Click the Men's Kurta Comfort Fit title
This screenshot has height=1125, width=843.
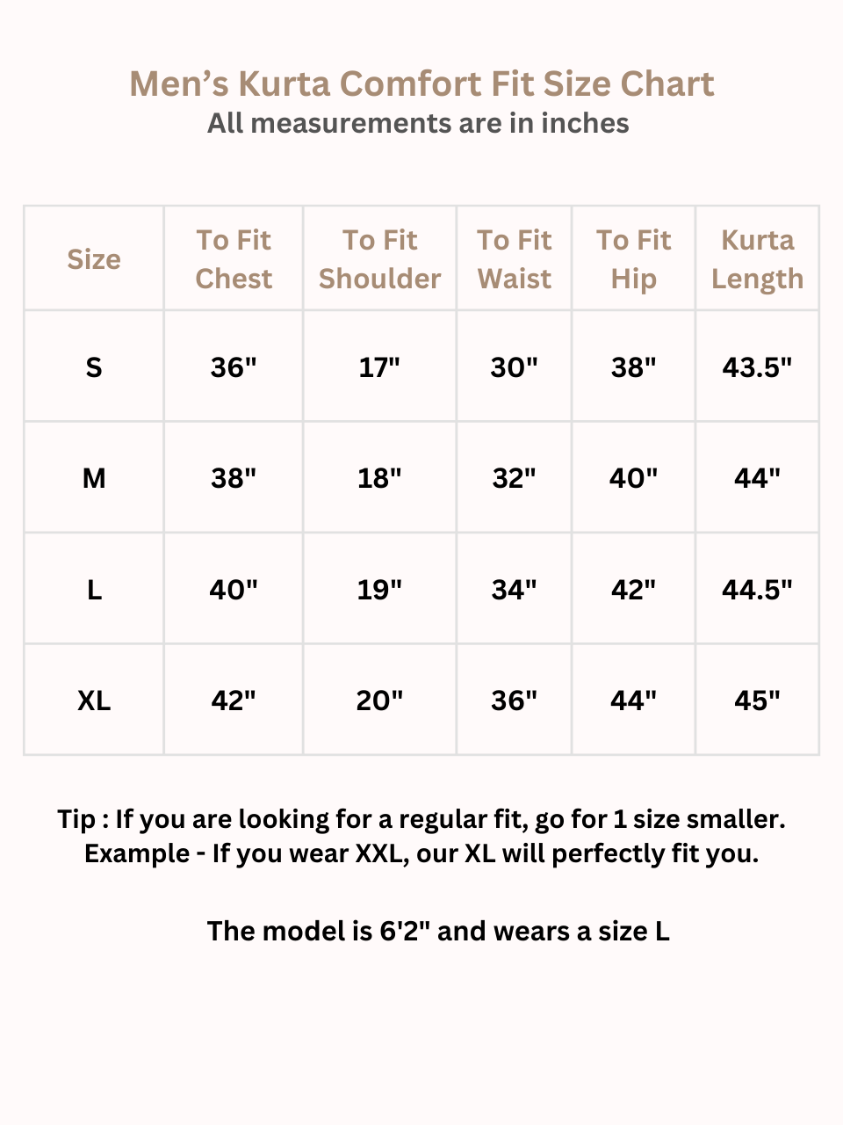[421, 84]
